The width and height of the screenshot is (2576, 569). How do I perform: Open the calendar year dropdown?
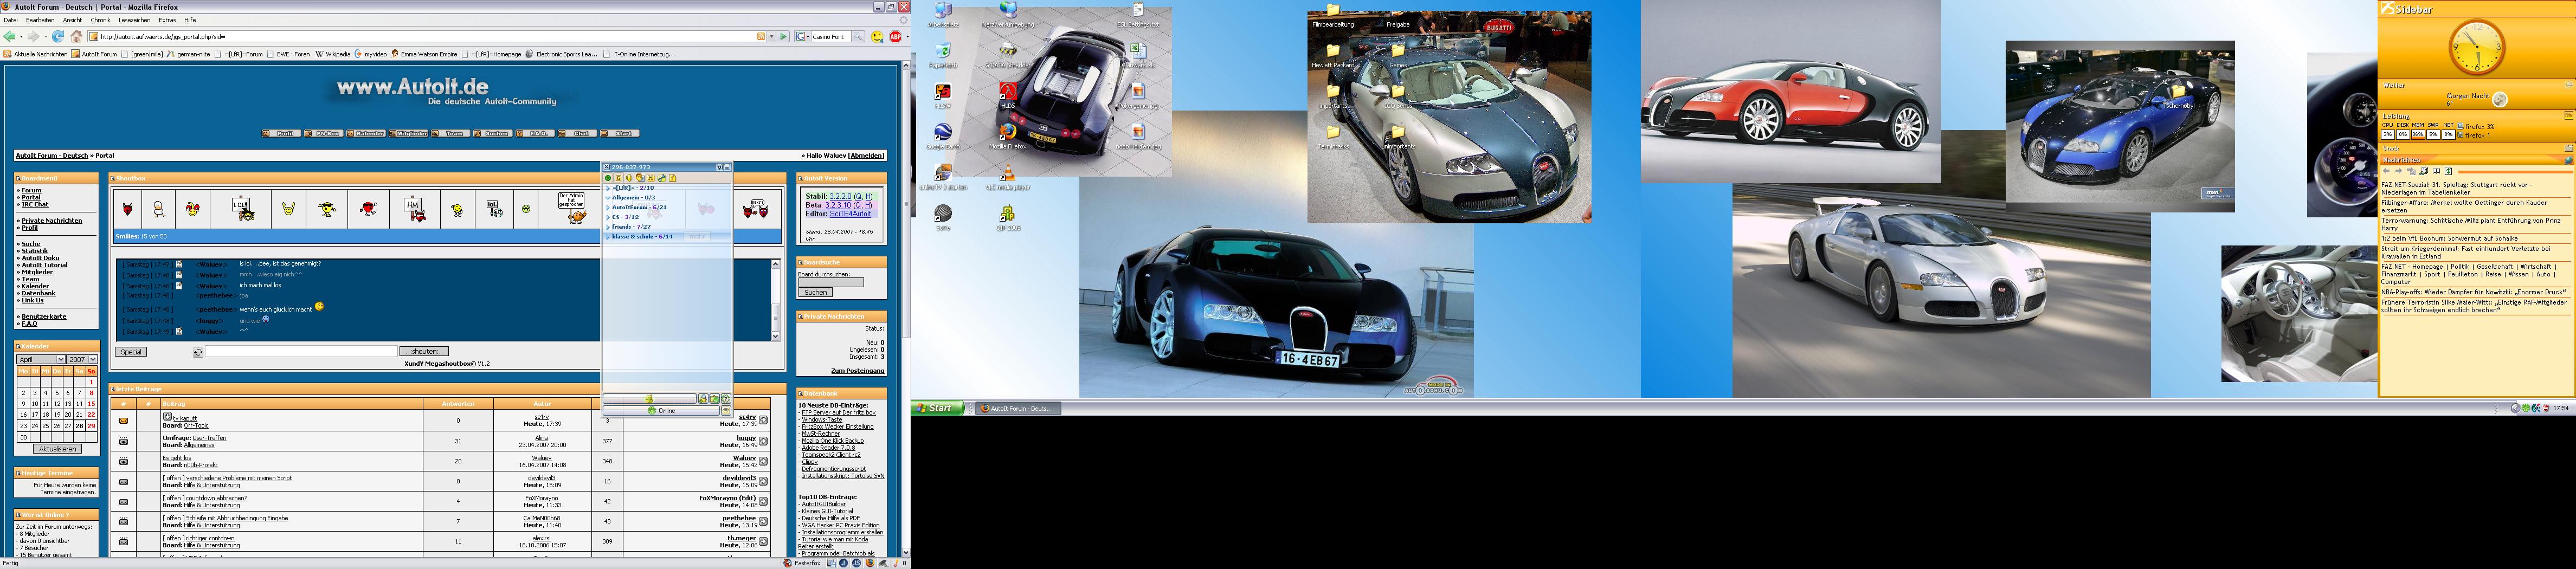coord(82,359)
